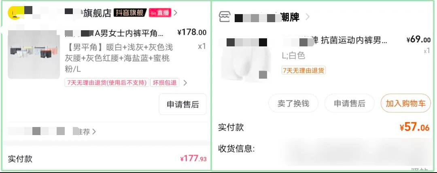Image resolution: width=437 pixels, height=173 pixels.
Task: Click the storefront icon of 潮牌 shop
Action: 224,17
